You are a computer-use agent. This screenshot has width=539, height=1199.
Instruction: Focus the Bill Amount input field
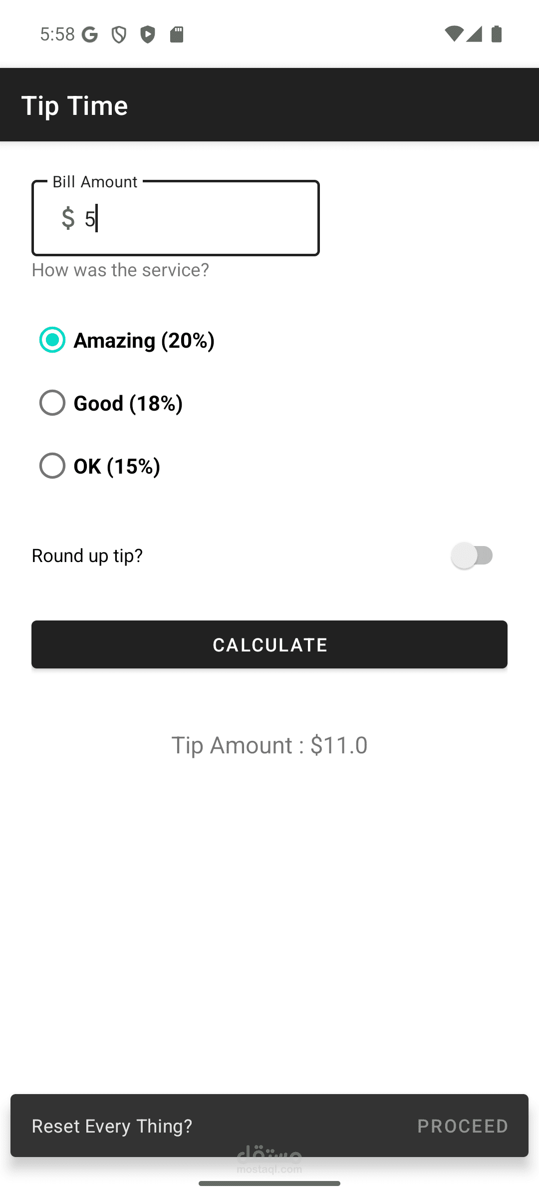[176, 218]
